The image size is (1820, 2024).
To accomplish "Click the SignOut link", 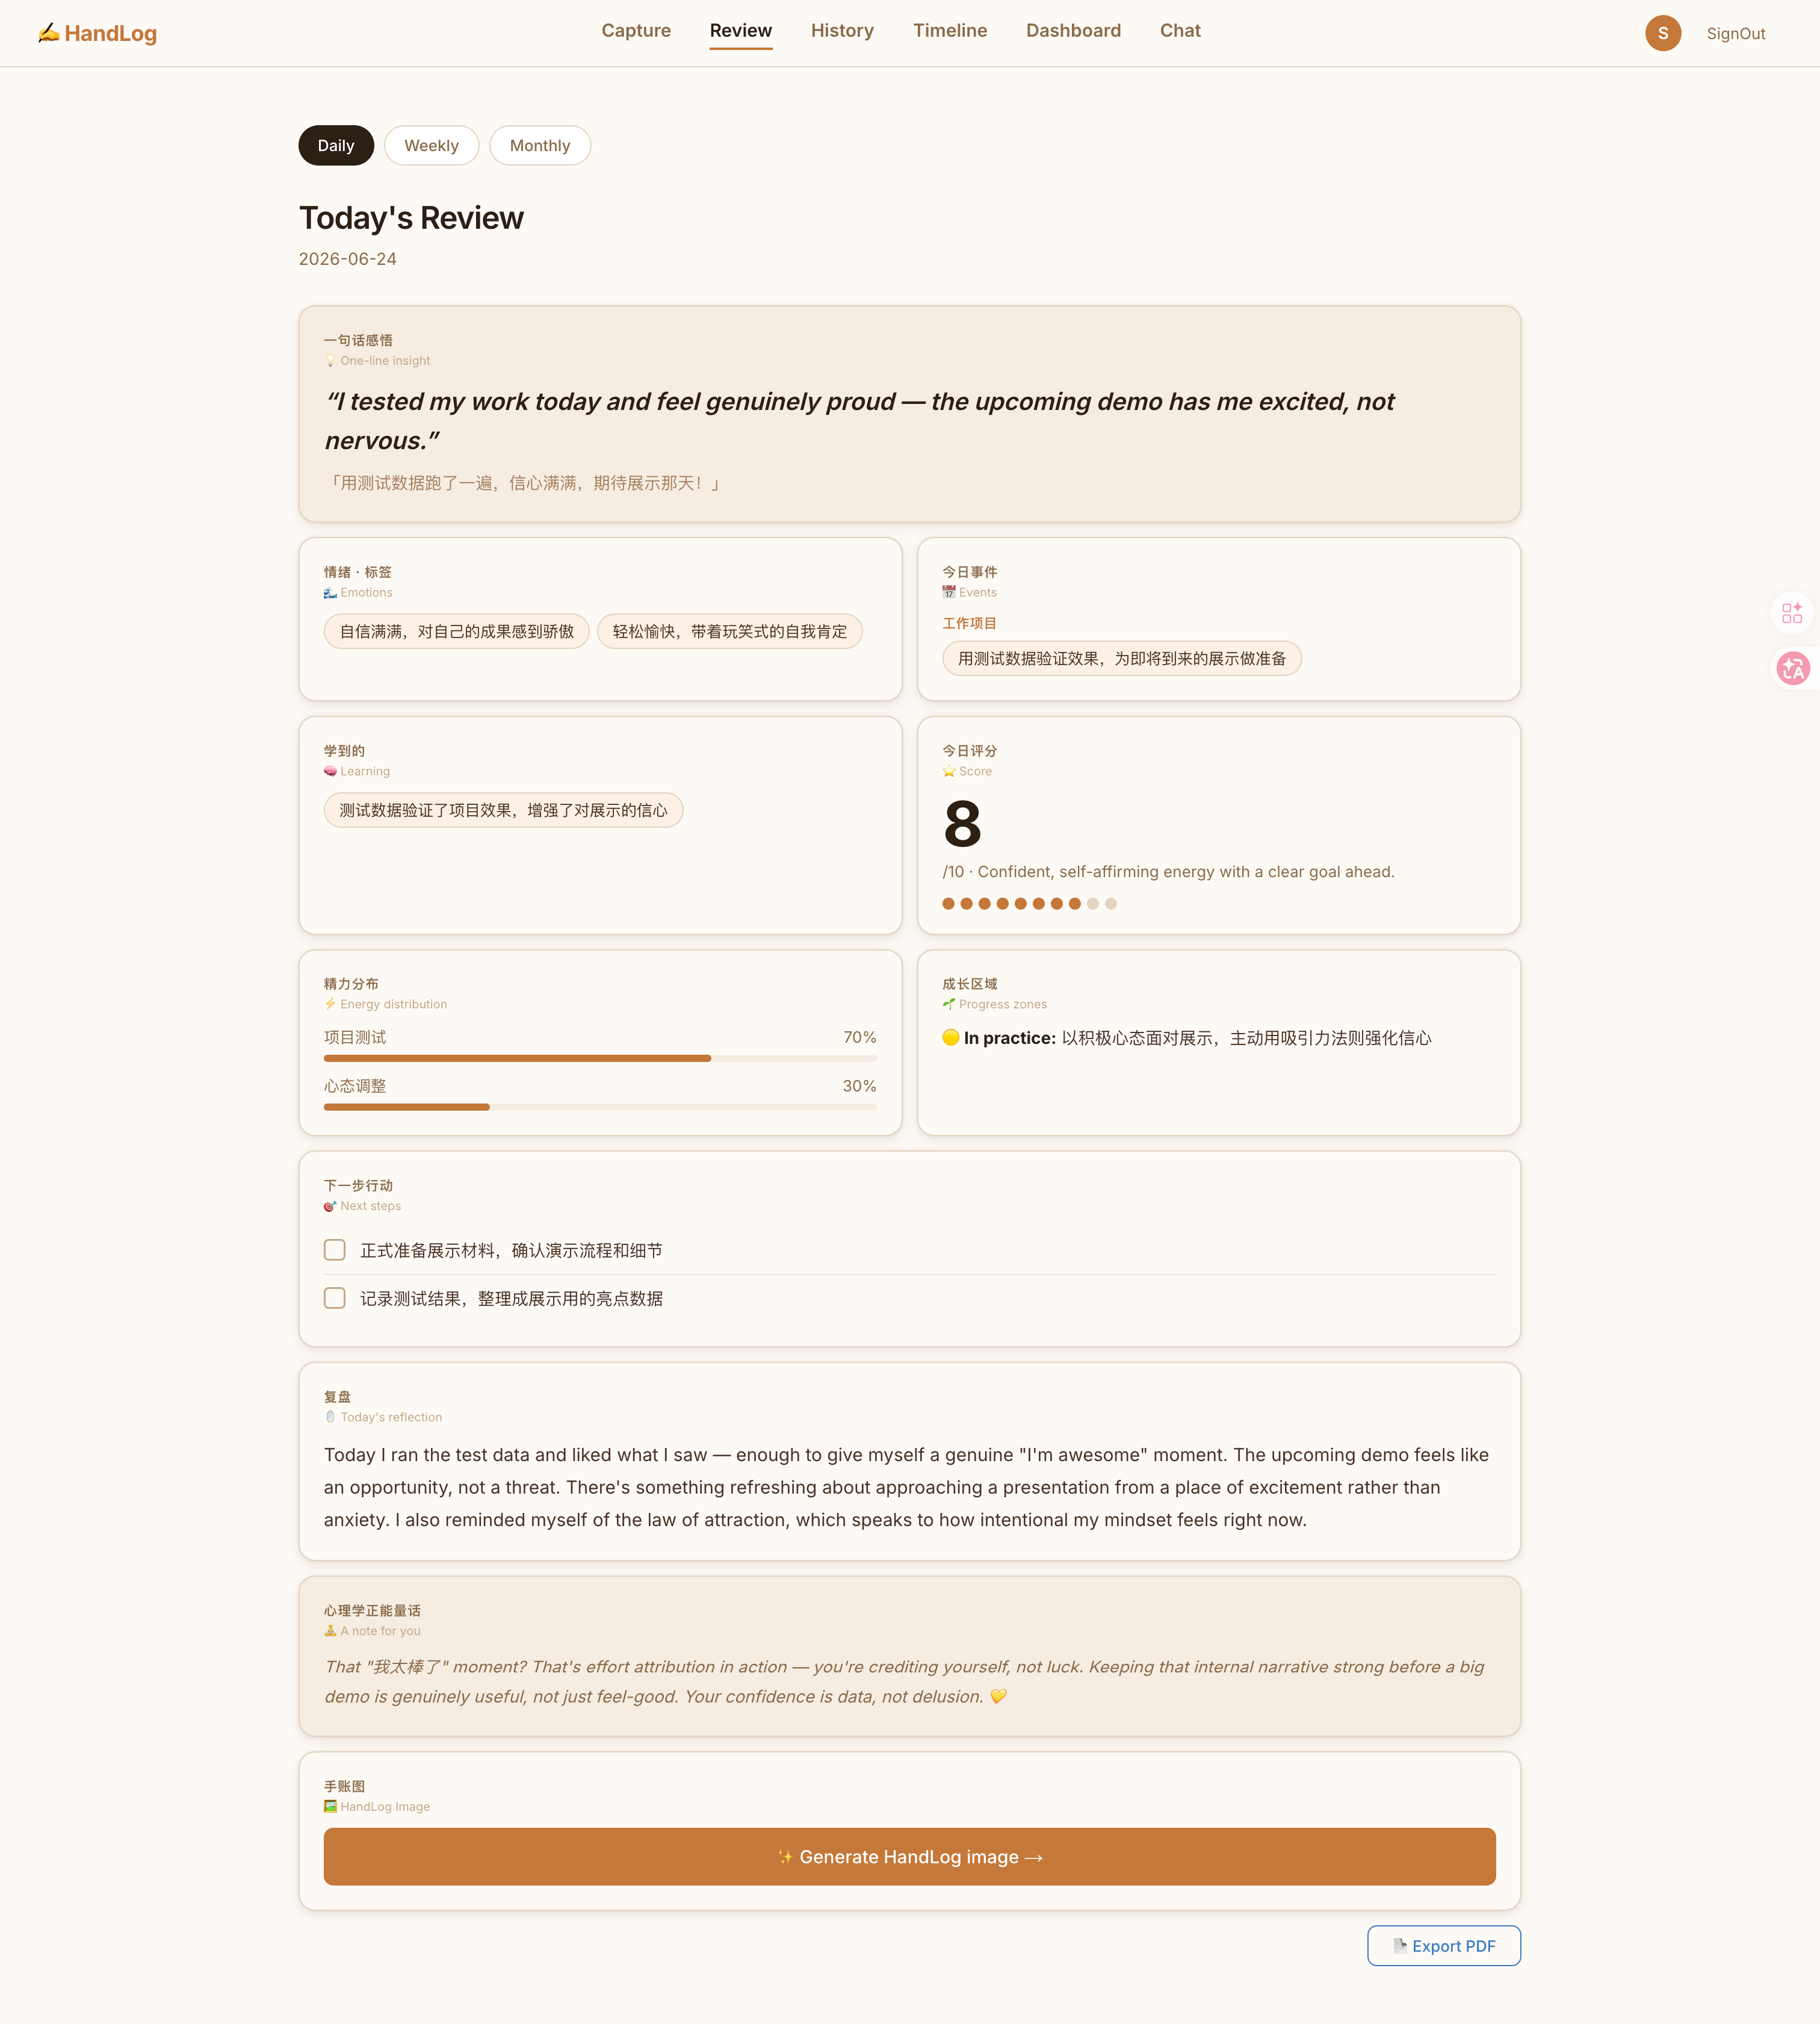I will click(1735, 34).
